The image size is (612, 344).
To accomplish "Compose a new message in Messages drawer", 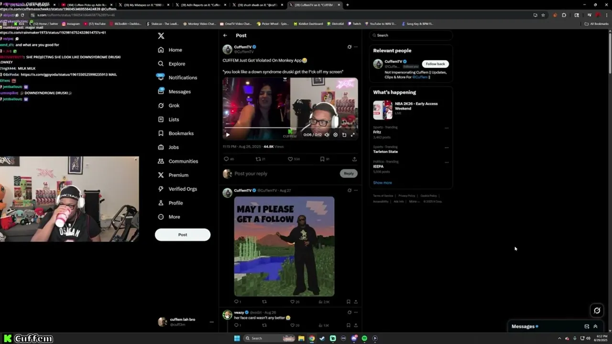I will 587,326.
